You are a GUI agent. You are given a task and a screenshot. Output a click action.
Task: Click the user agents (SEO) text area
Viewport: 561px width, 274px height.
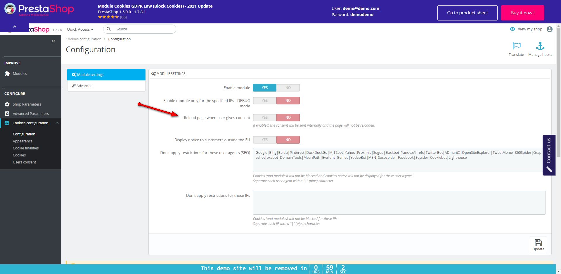399,160
